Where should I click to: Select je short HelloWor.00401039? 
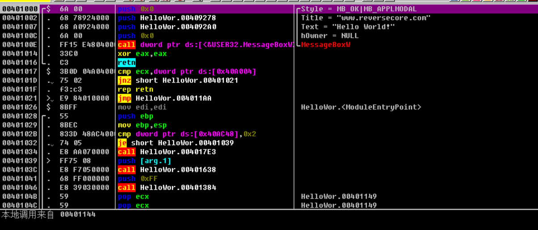(x=176, y=143)
